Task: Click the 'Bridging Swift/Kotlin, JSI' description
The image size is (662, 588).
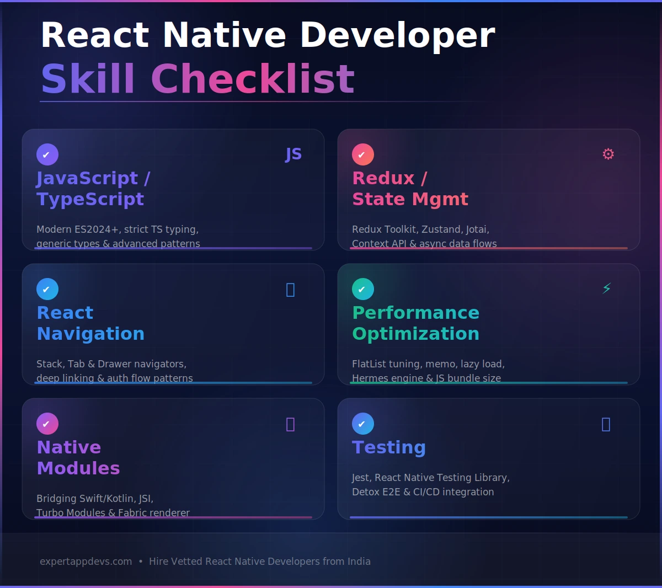Action: coord(95,499)
